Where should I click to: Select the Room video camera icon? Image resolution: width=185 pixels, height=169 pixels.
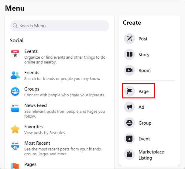click(129, 70)
